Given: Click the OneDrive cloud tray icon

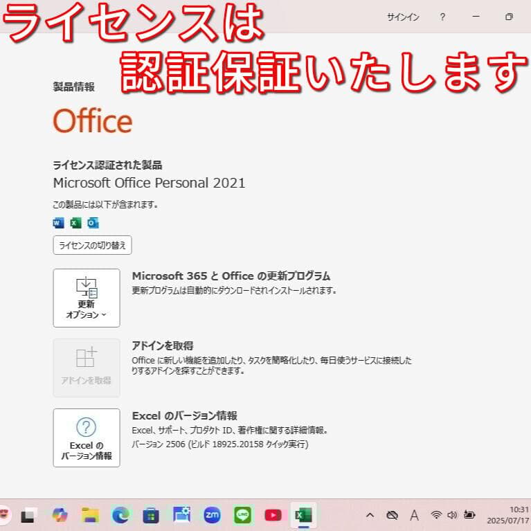Looking at the screenshot, I should [392, 515].
